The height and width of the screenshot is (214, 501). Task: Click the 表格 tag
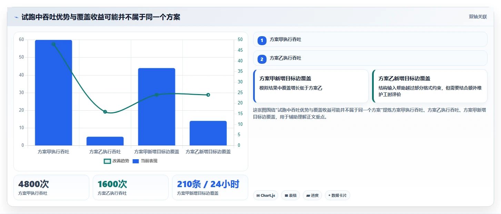point(290,195)
